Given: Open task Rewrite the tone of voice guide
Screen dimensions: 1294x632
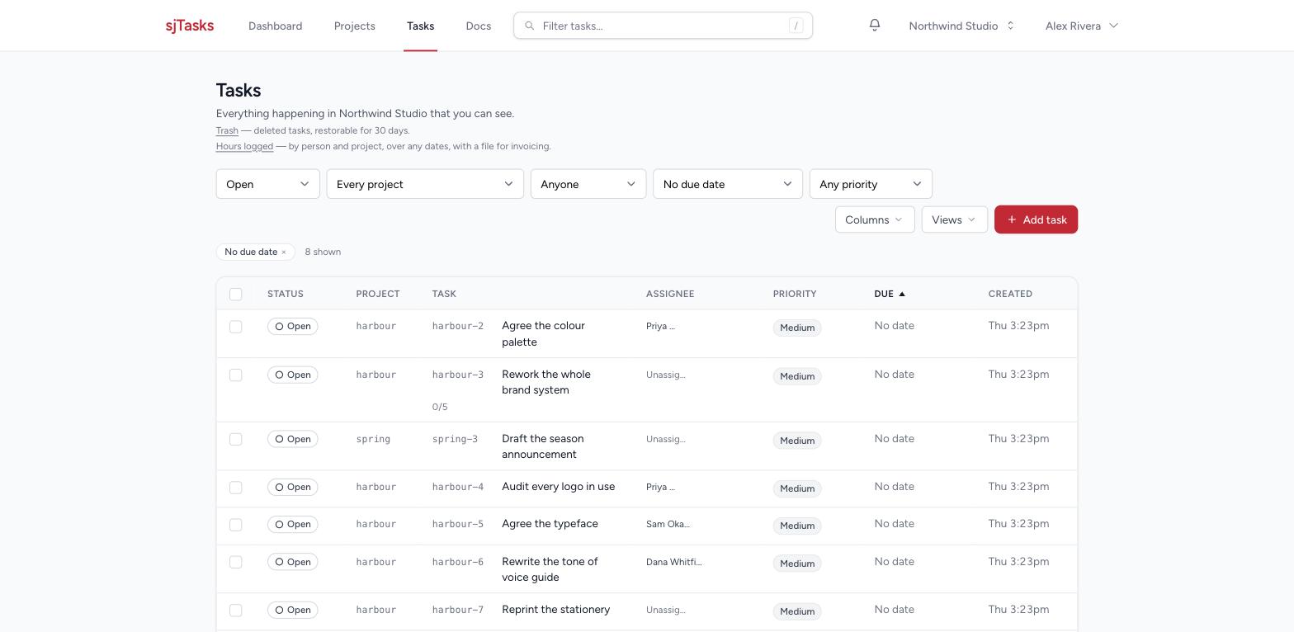Looking at the screenshot, I should click(x=550, y=570).
